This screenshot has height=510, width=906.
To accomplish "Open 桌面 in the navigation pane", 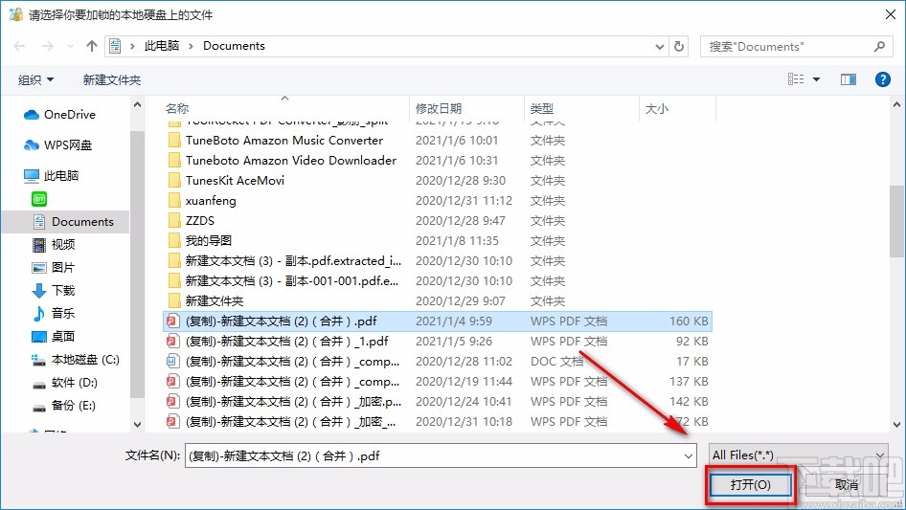I will (54, 336).
